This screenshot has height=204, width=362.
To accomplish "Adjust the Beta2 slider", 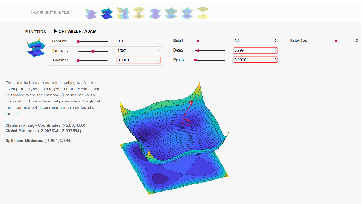I will (210, 50).
